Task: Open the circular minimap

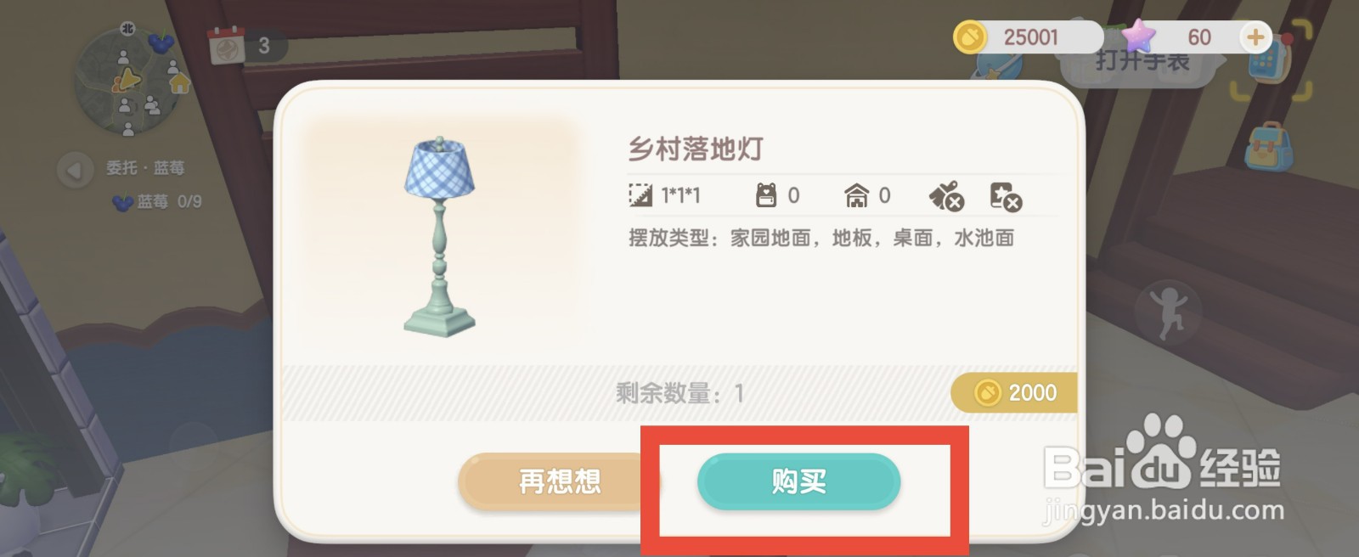Action: click(x=127, y=81)
